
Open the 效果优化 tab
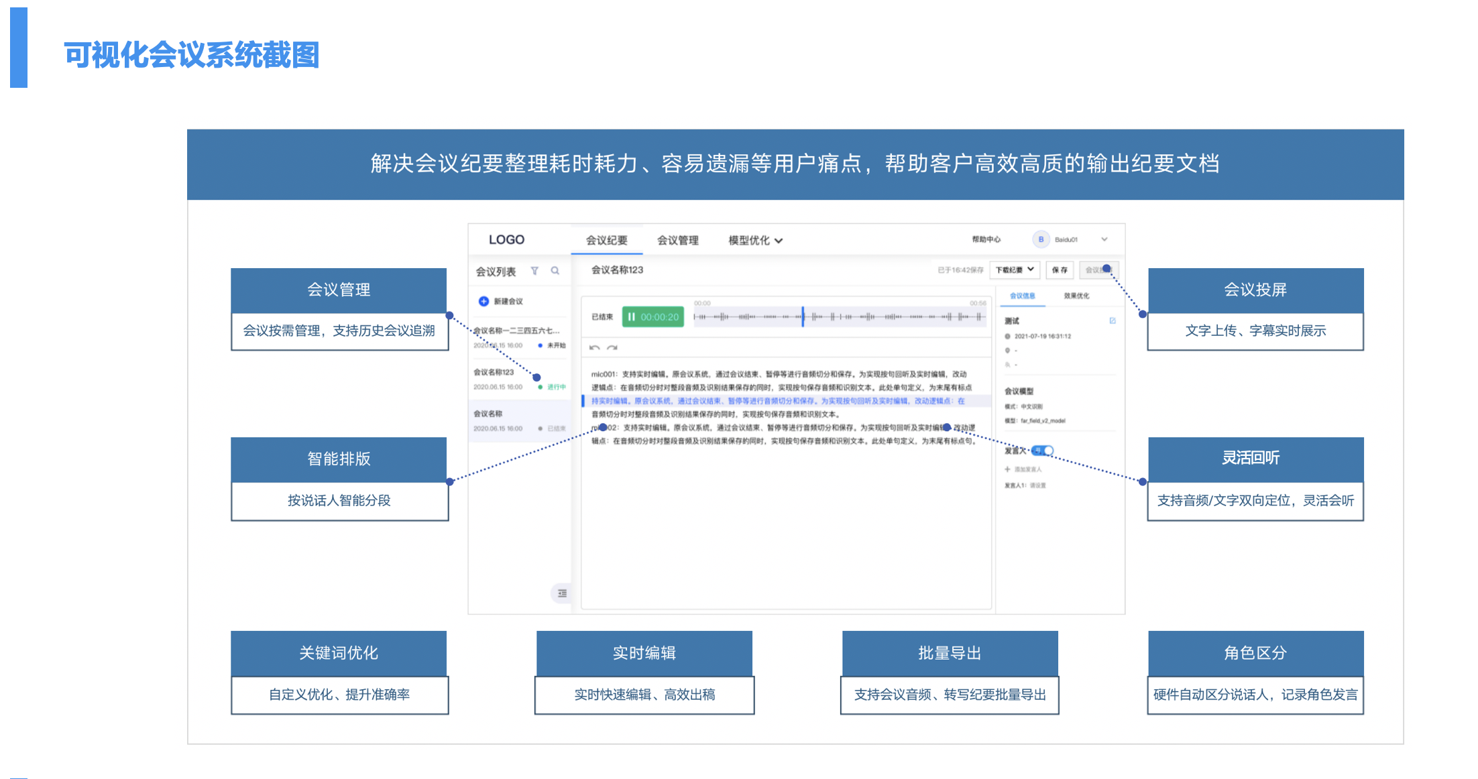1076,296
